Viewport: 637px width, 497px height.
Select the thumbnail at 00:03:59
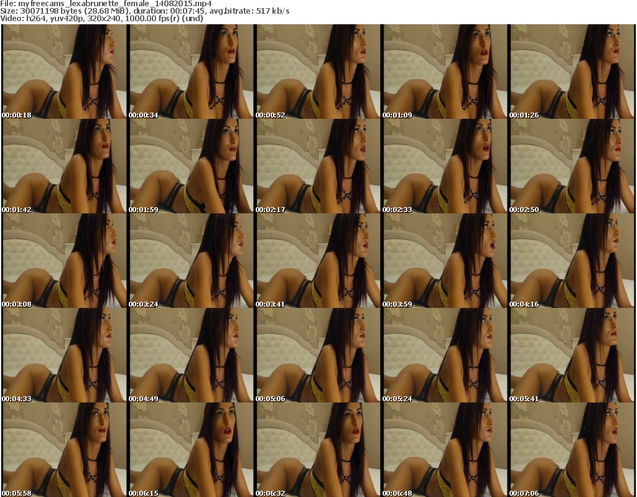click(x=445, y=261)
